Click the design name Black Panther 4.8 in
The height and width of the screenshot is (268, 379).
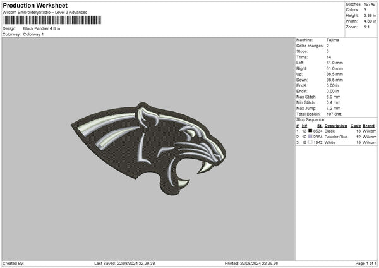click(42, 28)
